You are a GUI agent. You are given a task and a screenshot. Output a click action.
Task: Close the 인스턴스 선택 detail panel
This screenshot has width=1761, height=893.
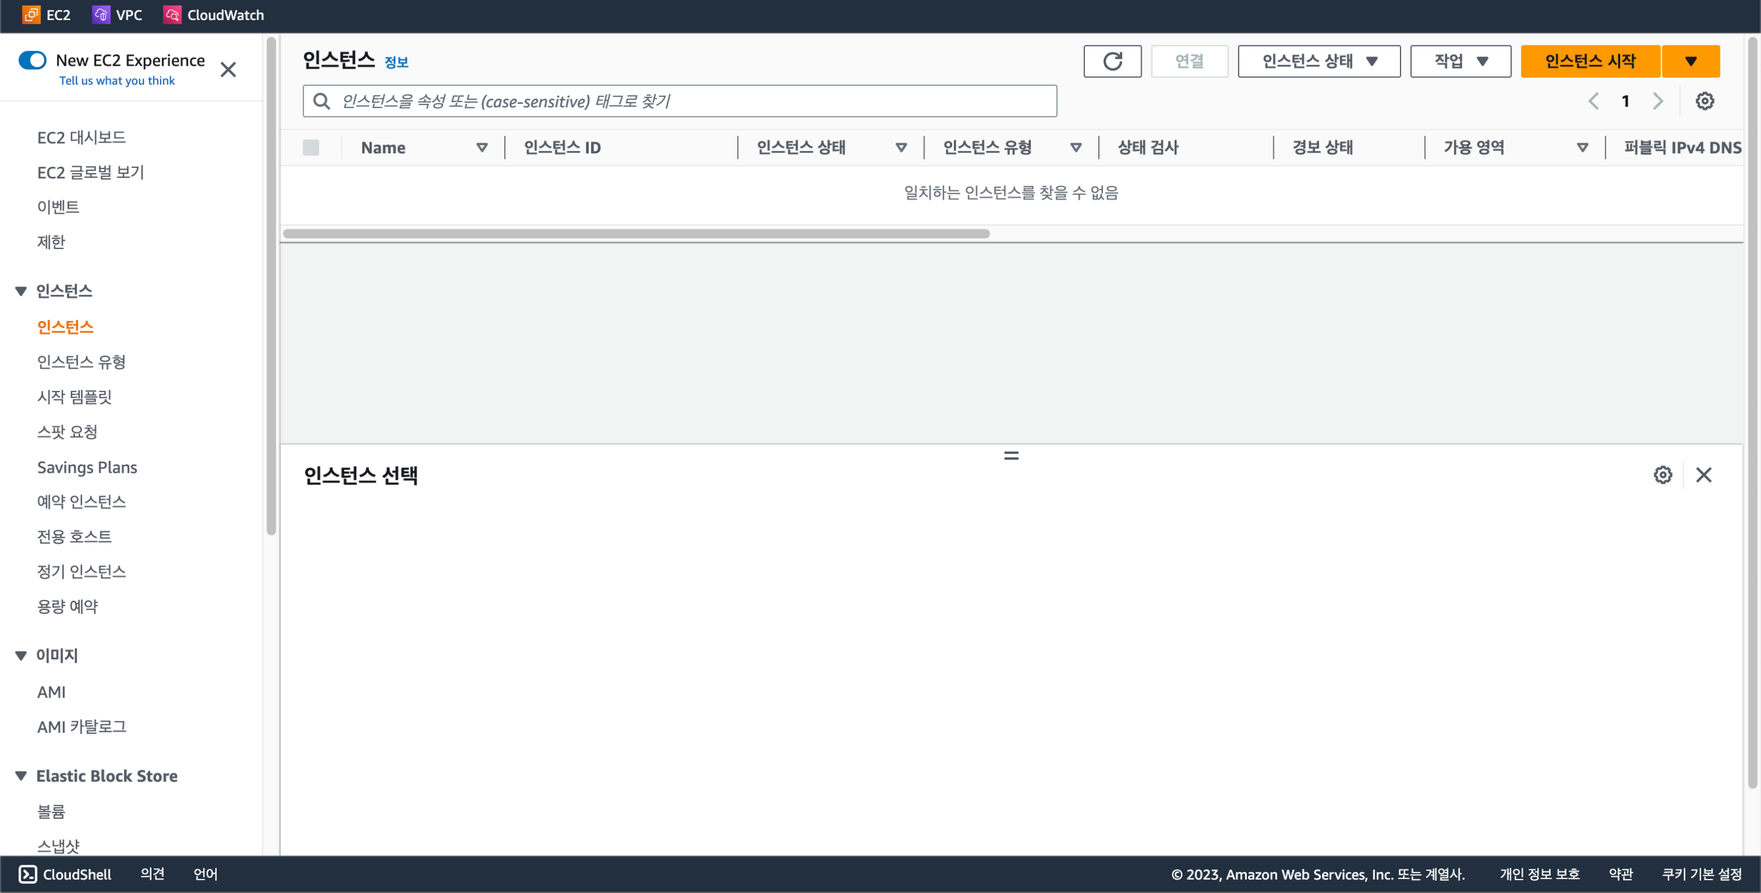[1703, 474]
